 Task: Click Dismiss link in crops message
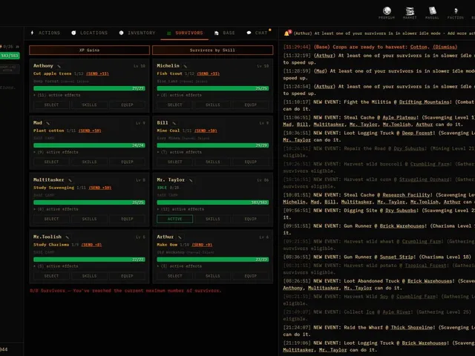[x=445, y=47]
